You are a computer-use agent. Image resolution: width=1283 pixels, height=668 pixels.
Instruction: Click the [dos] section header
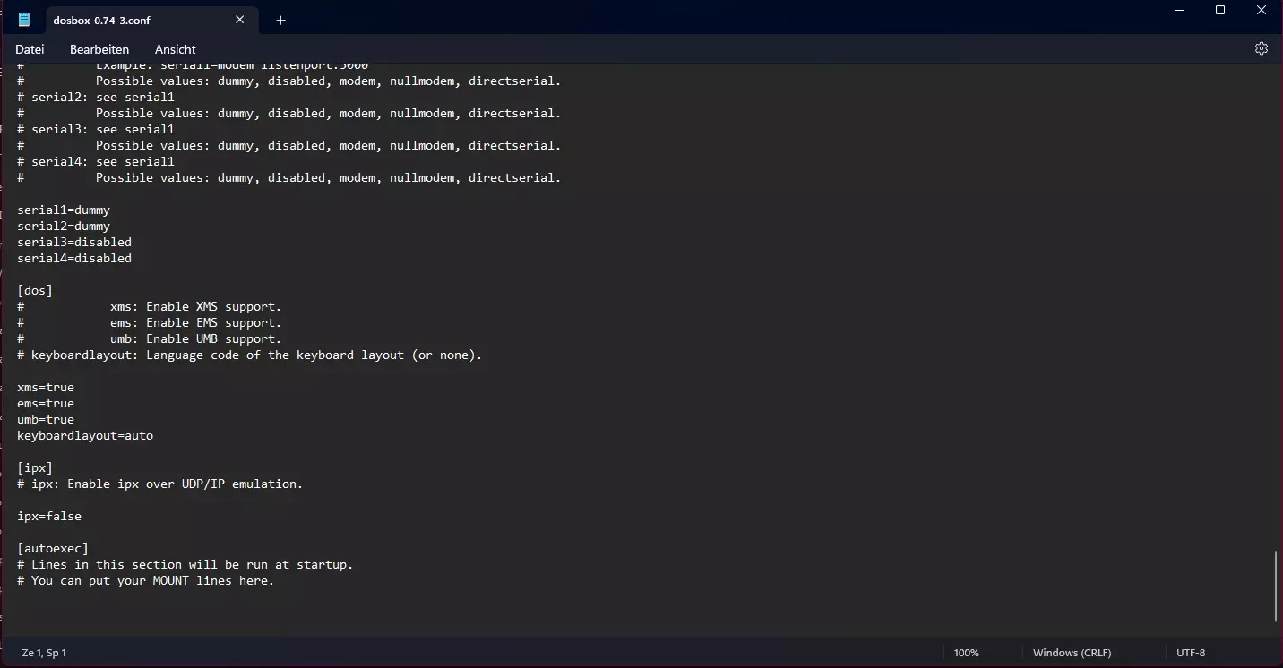pyautogui.click(x=35, y=290)
